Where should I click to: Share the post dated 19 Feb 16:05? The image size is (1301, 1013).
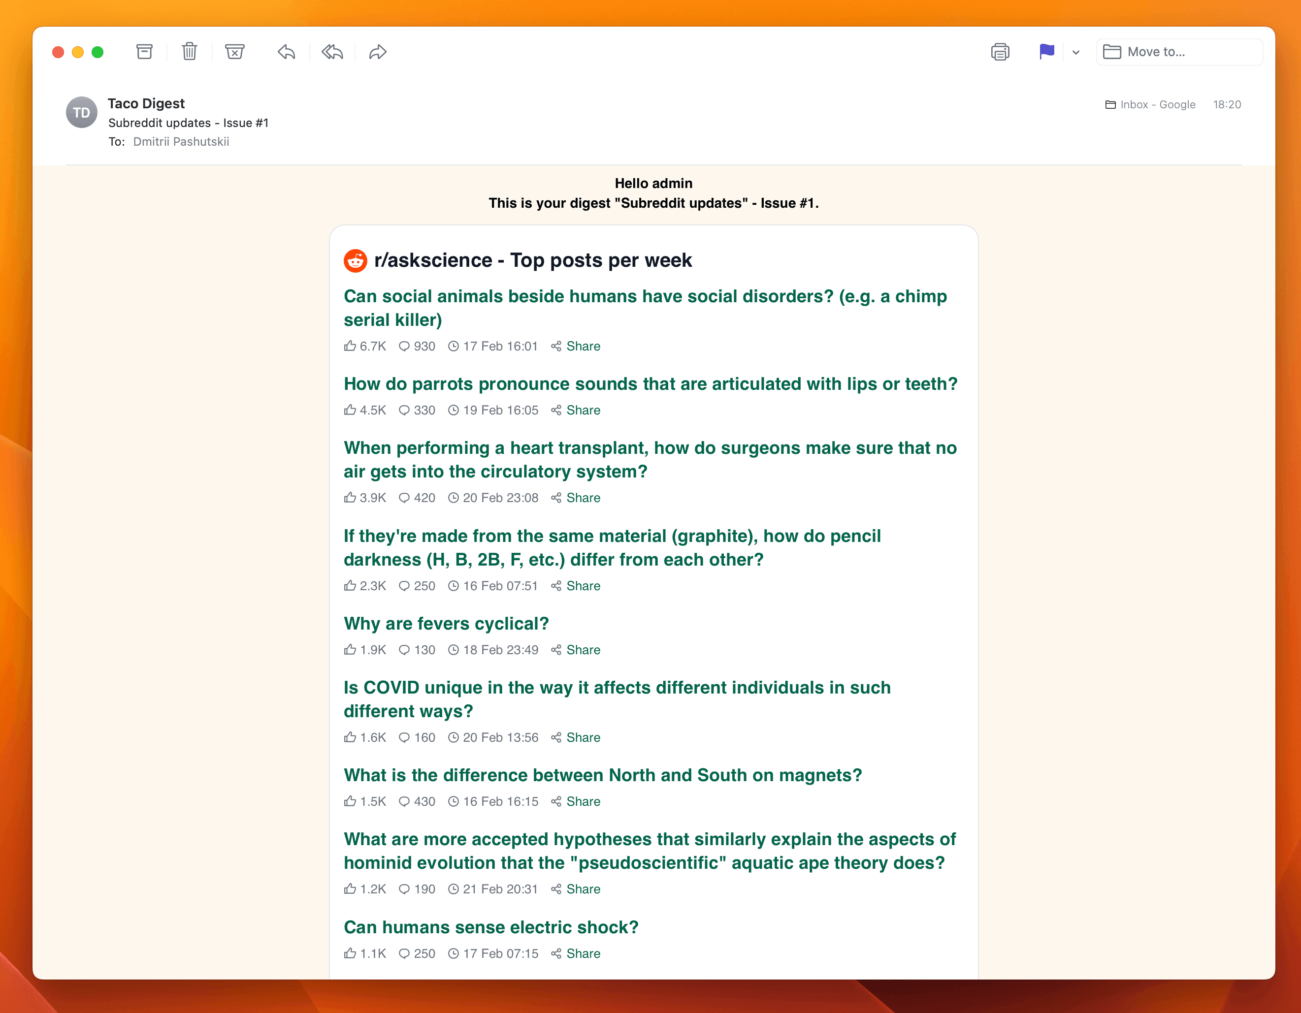[x=576, y=411]
